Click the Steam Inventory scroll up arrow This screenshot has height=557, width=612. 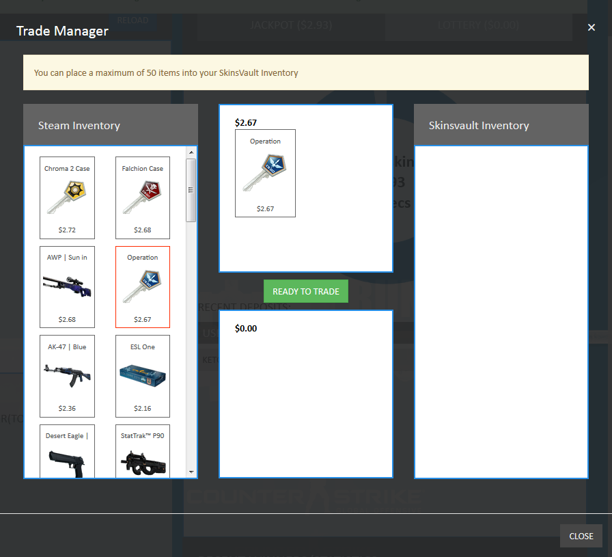[191, 152]
